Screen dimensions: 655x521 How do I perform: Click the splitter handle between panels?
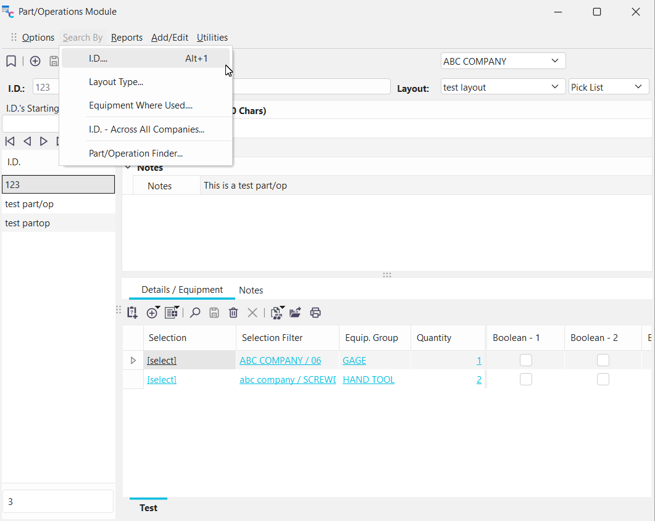tap(387, 275)
